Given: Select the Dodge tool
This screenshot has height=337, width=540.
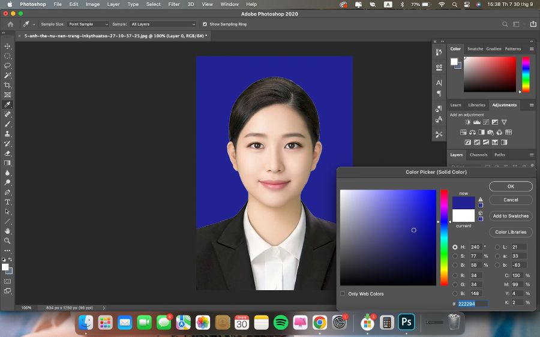Looking at the screenshot, I should click(x=7, y=182).
